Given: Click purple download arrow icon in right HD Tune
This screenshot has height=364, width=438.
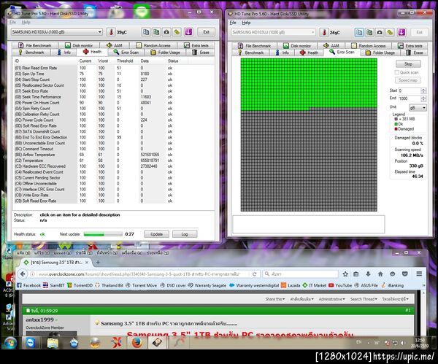Looking at the screenshot, I should pos(401,32).
